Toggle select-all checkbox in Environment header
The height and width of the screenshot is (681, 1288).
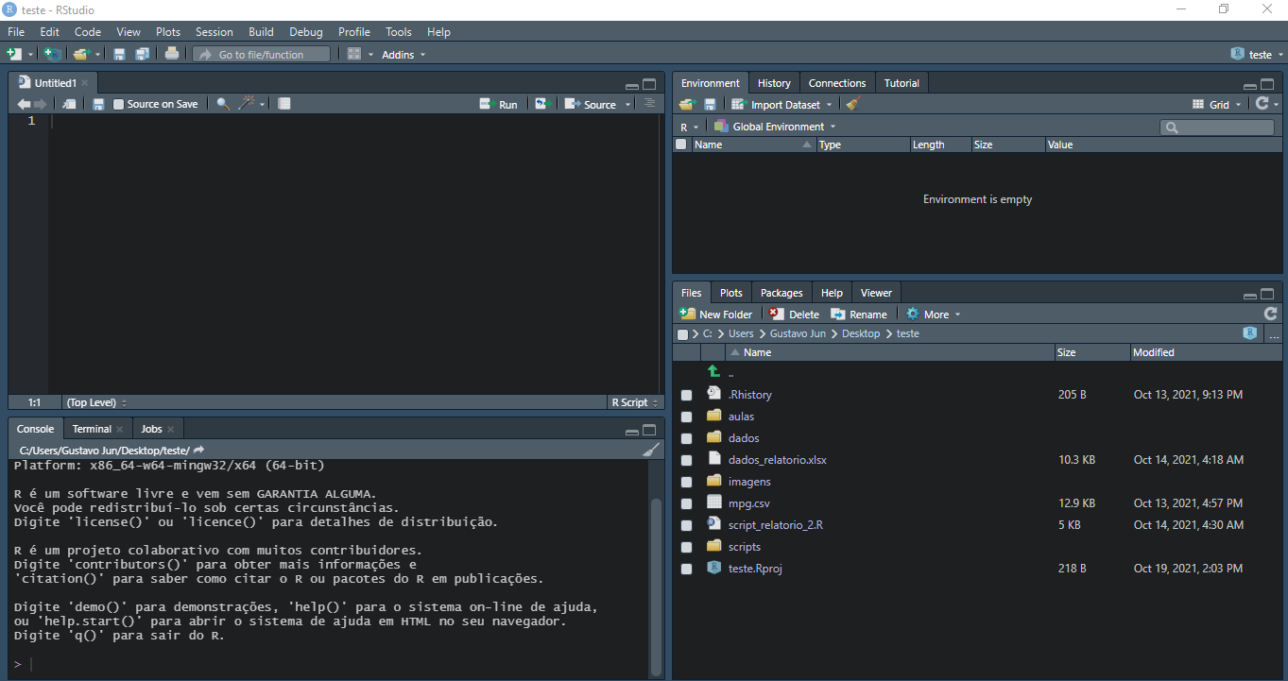coord(680,145)
